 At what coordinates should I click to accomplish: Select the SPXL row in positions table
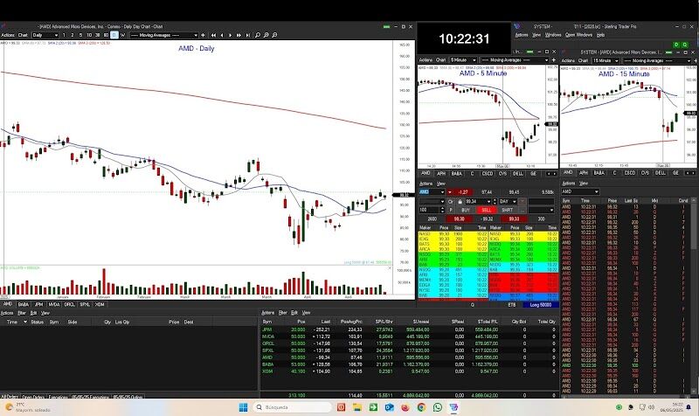409,350
